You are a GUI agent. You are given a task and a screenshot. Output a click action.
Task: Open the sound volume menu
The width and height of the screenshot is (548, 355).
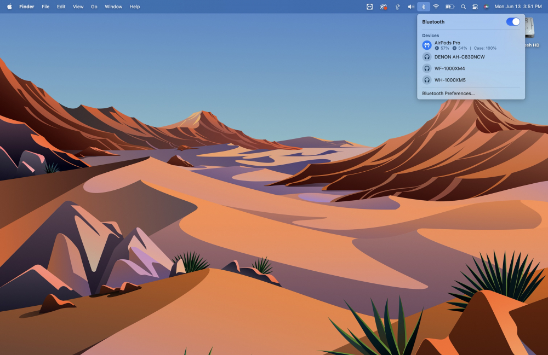(410, 7)
